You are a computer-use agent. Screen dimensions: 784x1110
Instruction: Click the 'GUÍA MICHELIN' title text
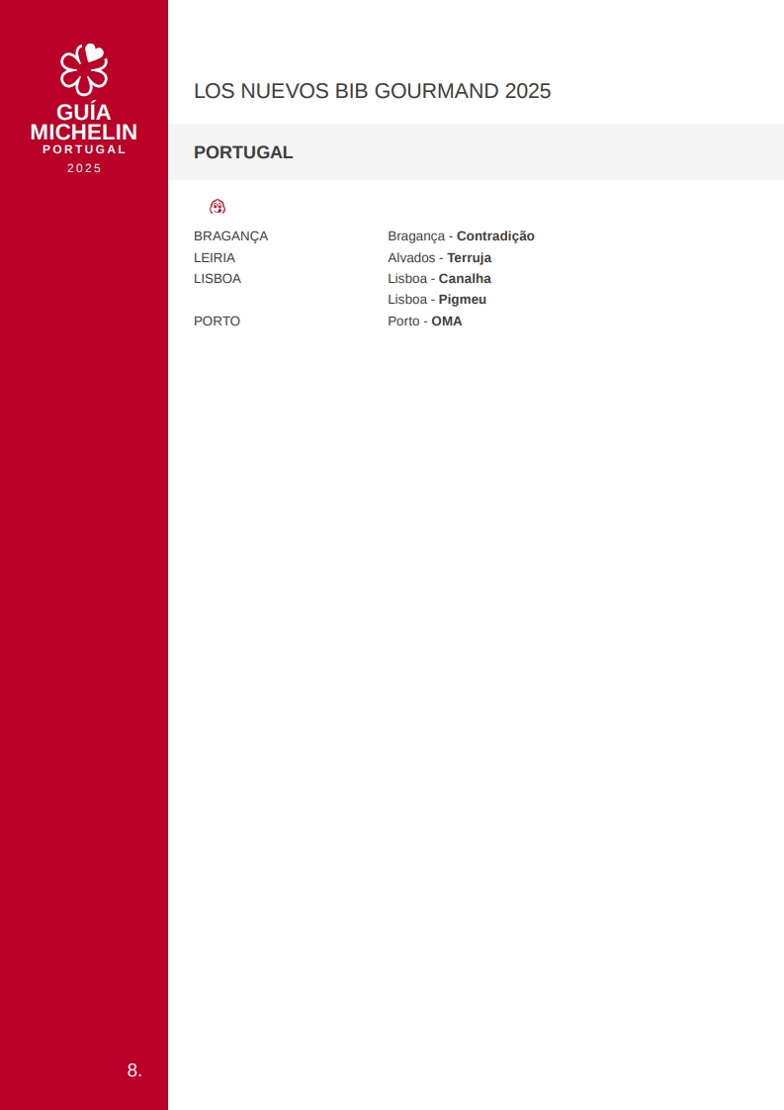click(83, 122)
